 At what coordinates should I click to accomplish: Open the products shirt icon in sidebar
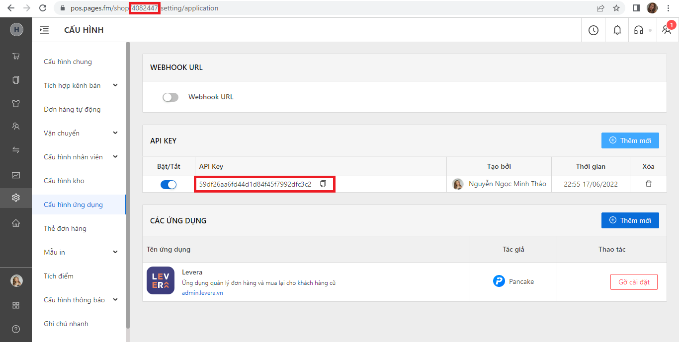[16, 104]
